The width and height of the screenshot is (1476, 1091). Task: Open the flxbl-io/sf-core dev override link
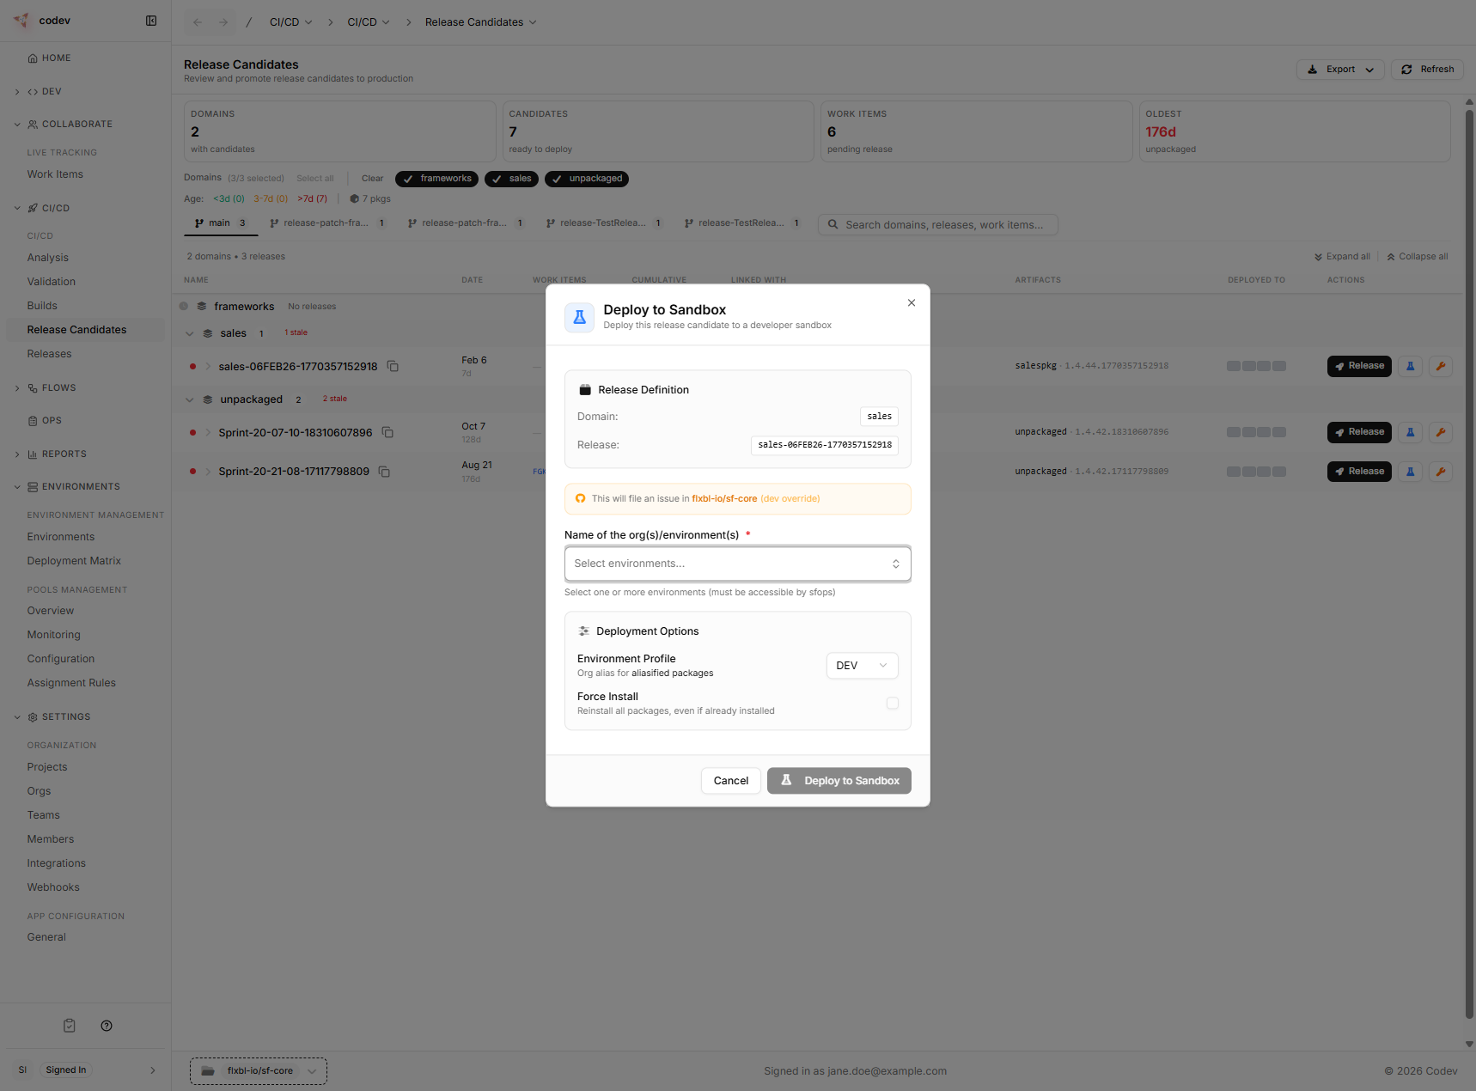pos(726,498)
